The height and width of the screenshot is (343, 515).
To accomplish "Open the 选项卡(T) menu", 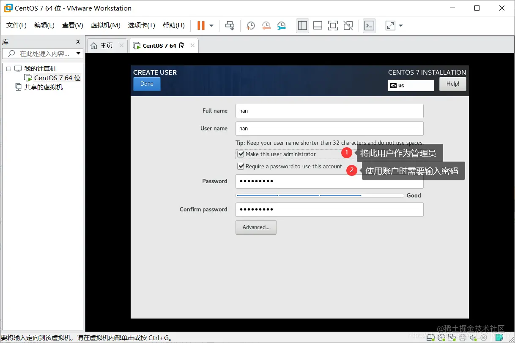I will coord(142,25).
